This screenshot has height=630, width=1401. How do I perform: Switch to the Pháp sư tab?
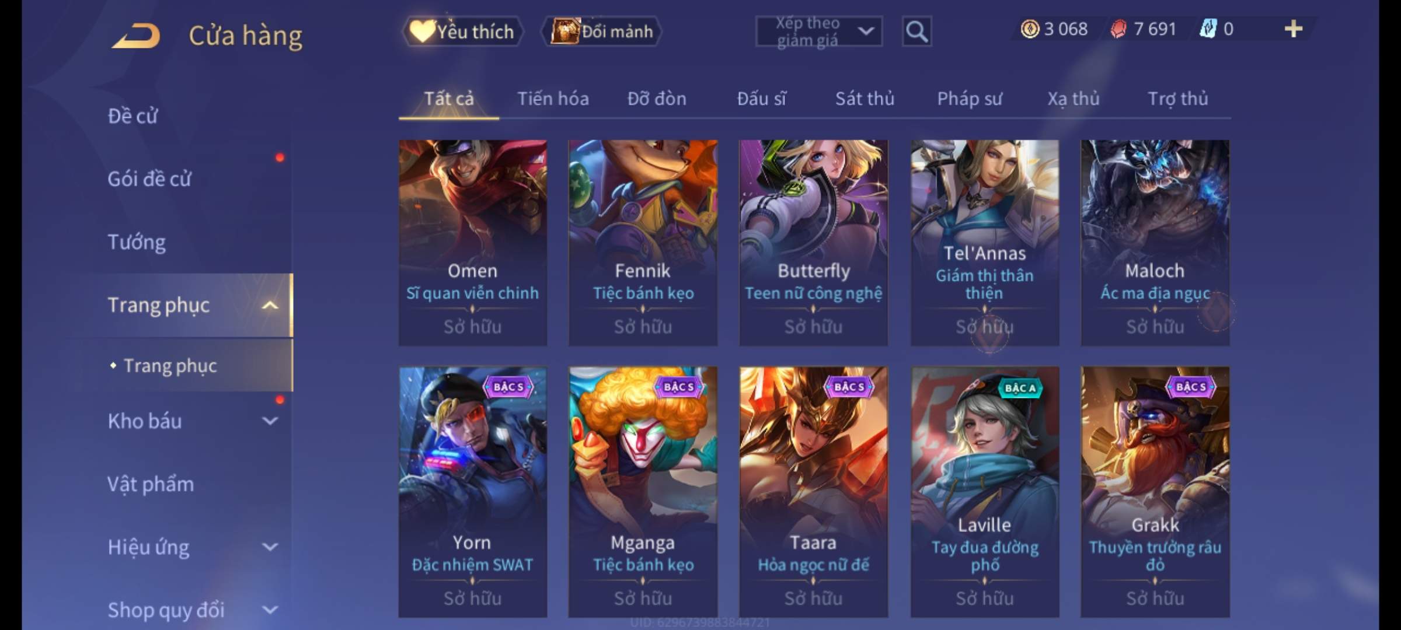click(x=970, y=99)
